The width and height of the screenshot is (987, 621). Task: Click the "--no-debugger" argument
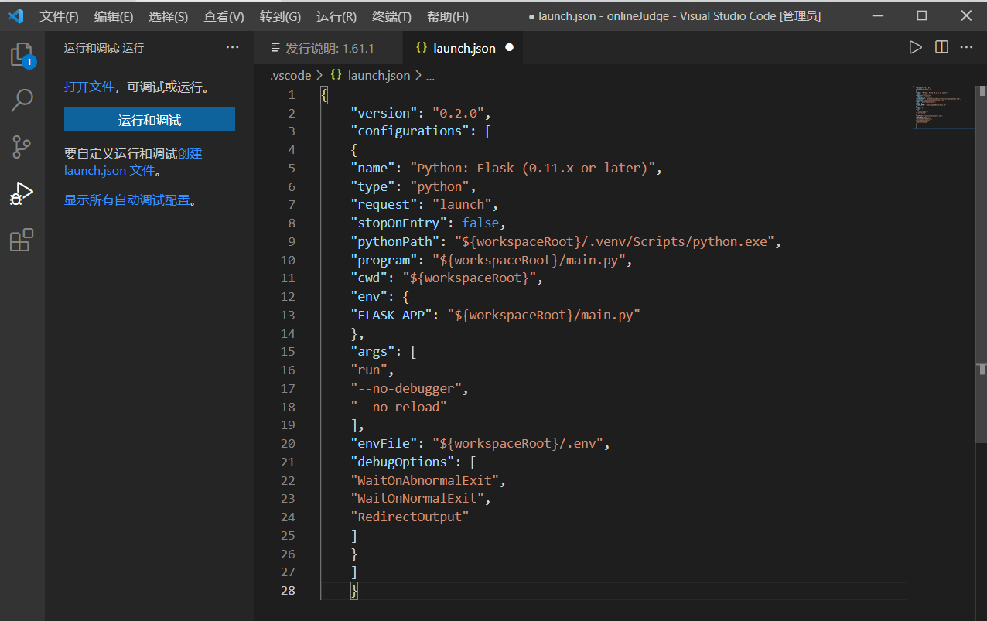(406, 388)
